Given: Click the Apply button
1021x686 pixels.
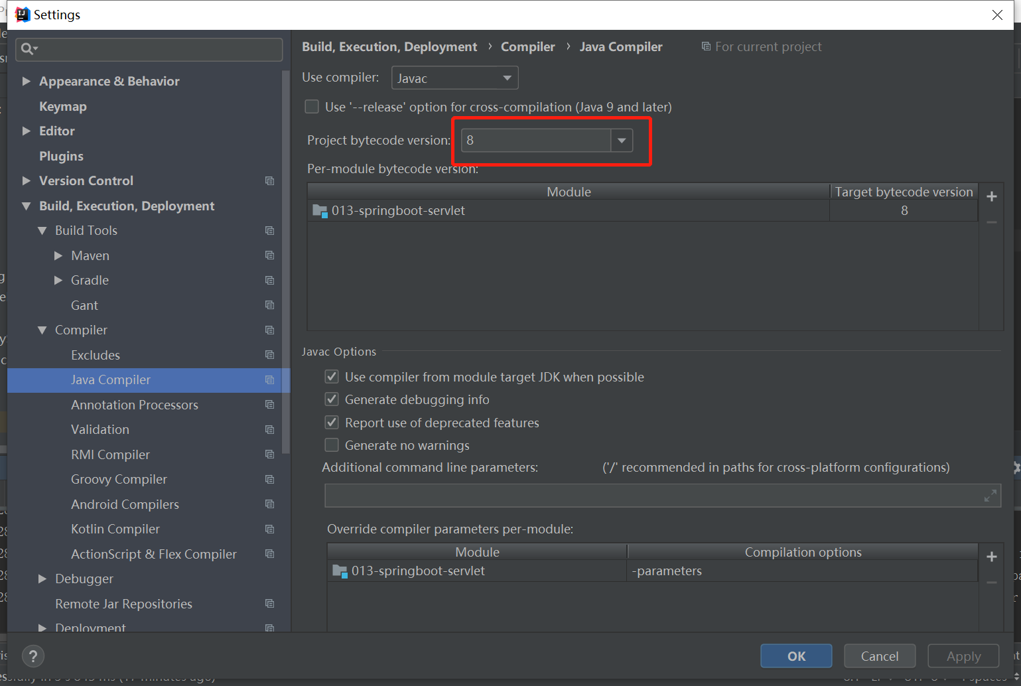Looking at the screenshot, I should [963, 656].
